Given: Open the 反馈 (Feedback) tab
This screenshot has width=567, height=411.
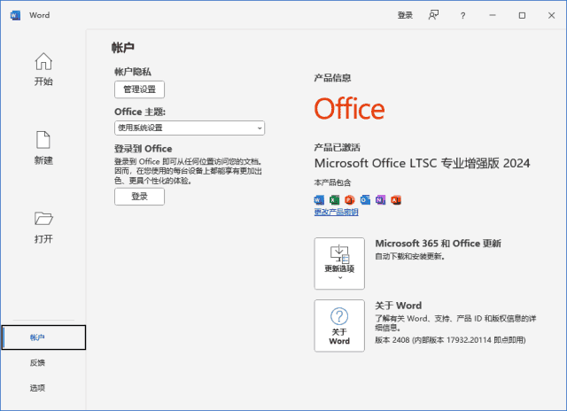Looking at the screenshot, I should (x=37, y=362).
